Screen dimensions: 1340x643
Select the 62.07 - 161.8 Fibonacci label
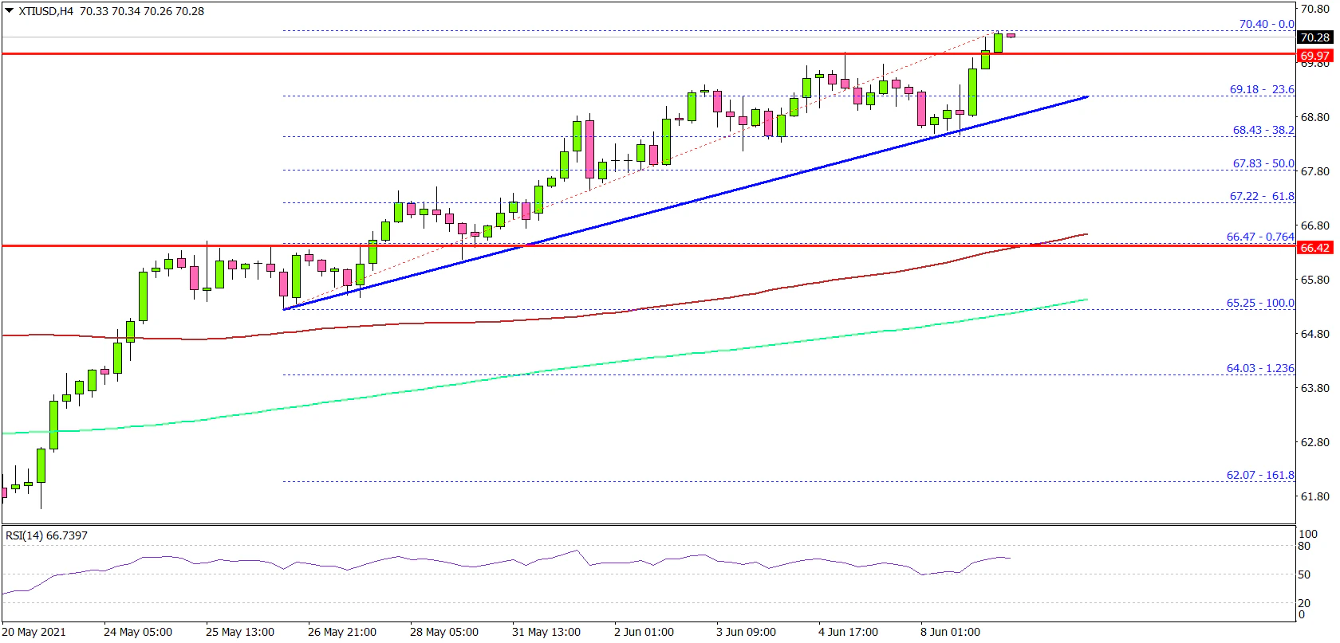tap(1259, 475)
